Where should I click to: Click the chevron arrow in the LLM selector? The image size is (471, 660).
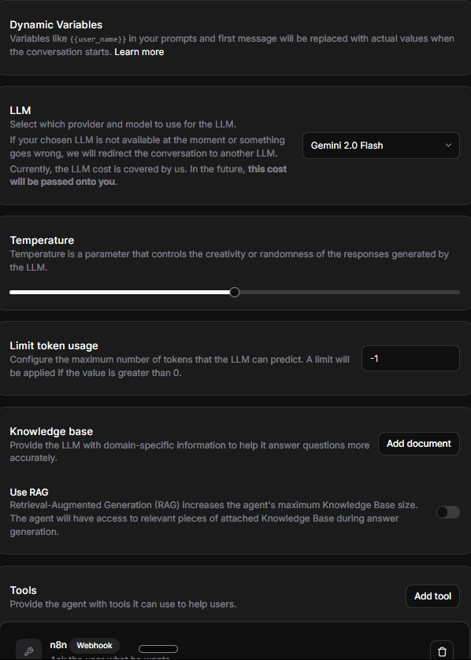click(x=448, y=146)
